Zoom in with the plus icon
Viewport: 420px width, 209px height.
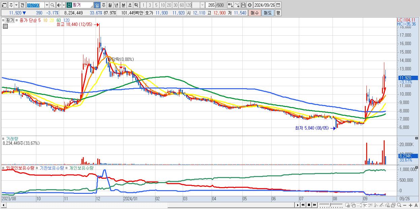(411, 205)
